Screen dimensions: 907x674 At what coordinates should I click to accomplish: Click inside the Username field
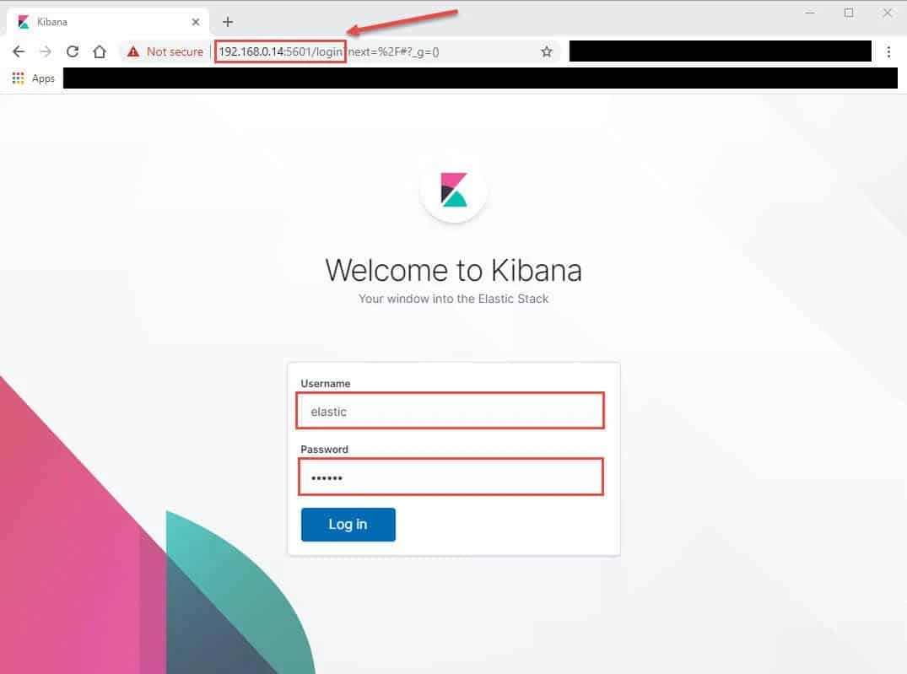[x=450, y=411]
